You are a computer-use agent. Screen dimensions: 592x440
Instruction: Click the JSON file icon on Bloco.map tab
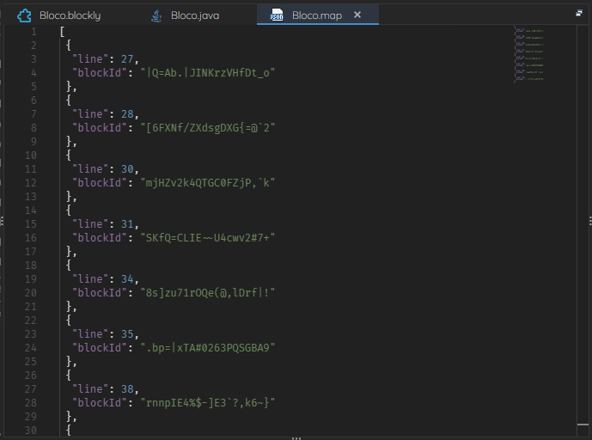[x=277, y=15]
